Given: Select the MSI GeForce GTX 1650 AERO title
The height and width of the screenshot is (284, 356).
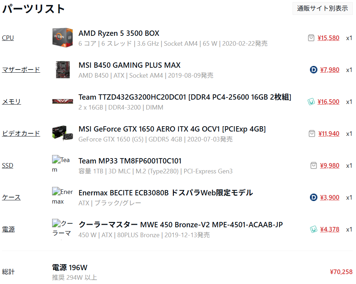Looking at the screenshot, I should [172, 129].
